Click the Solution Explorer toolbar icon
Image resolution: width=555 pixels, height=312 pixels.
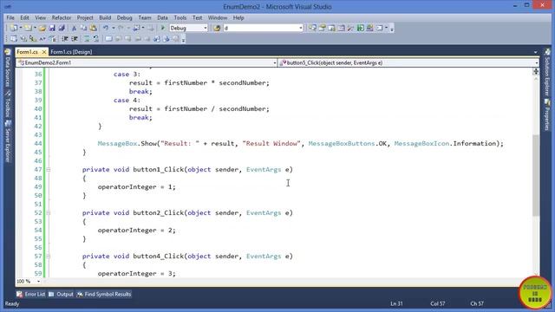pos(312,28)
